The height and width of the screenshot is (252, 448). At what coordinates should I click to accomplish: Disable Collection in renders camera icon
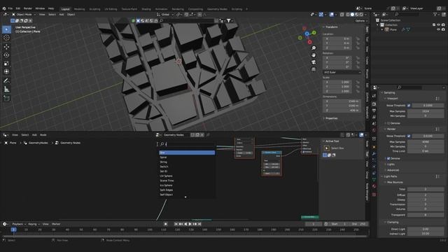(443, 25)
